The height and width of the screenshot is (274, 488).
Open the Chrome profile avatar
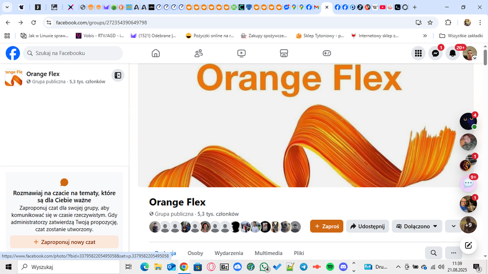tap(467, 22)
